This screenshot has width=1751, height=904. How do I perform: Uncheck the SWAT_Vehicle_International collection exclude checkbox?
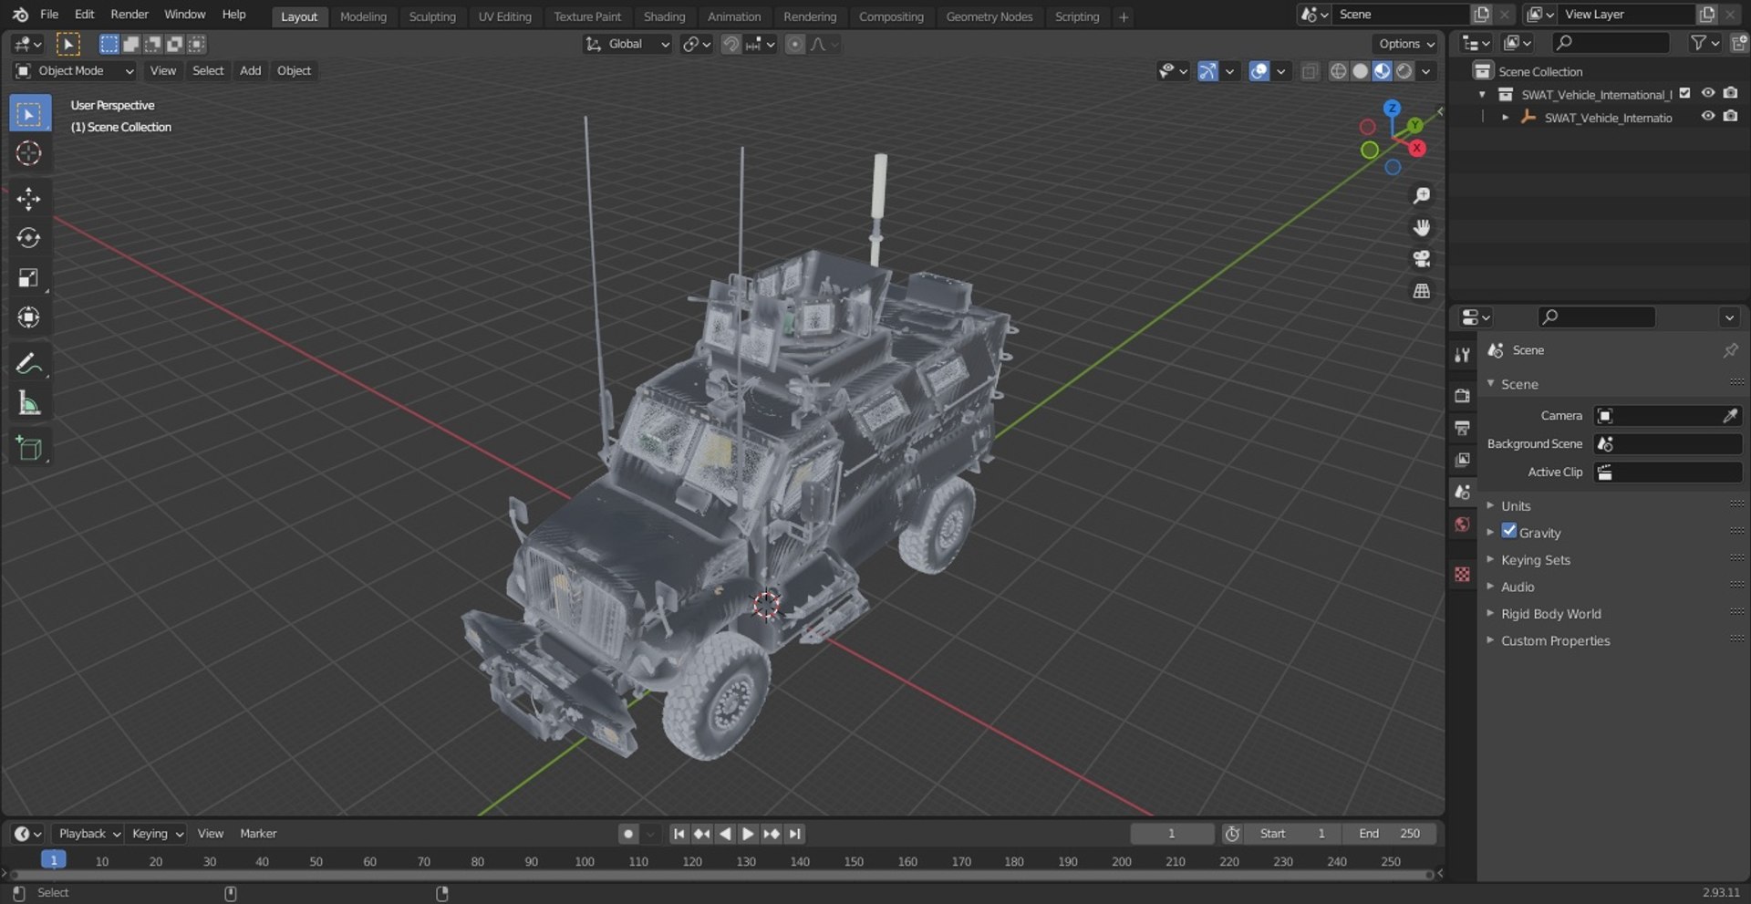(1685, 93)
